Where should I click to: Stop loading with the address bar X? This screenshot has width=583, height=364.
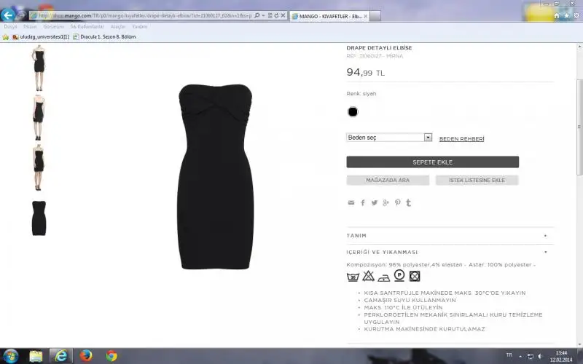tap(283, 15)
